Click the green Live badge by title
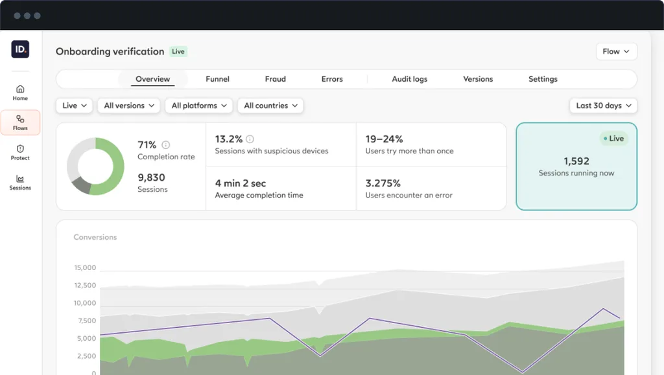Image resolution: width=664 pixels, height=375 pixels. (x=178, y=52)
